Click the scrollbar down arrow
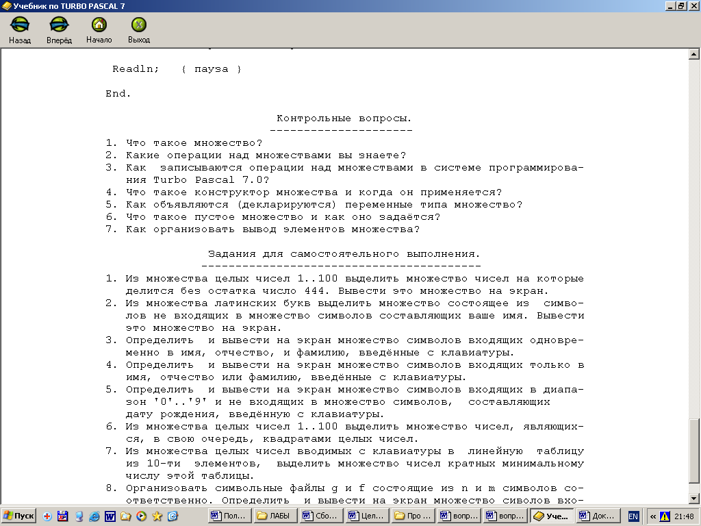The image size is (701, 526). (x=694, y=498)
